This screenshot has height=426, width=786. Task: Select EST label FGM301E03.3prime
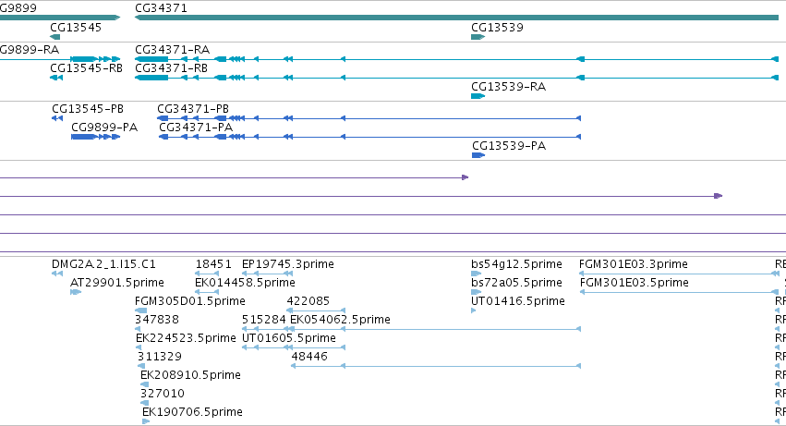point(634,264)
